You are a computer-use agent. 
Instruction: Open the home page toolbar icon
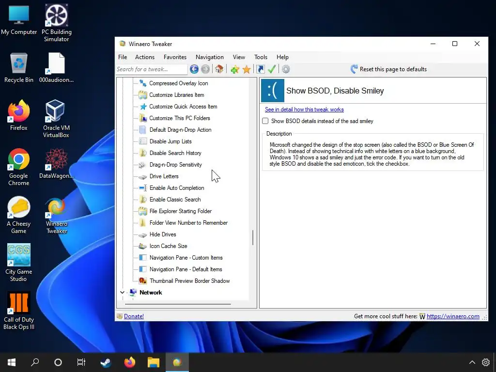point(219,69)
